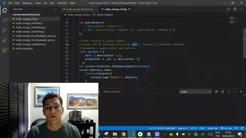Image resolution: width=246 pixels, height=138 pixels.
Task: Open node_mongo_list_databases_sync.js file
Action: pos(35,40)
